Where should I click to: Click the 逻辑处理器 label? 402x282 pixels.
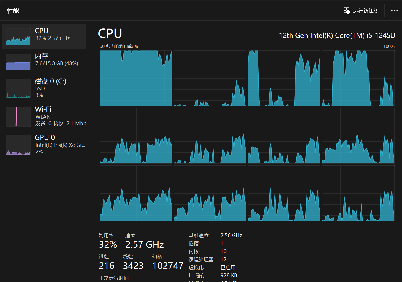tap(202, 259)
